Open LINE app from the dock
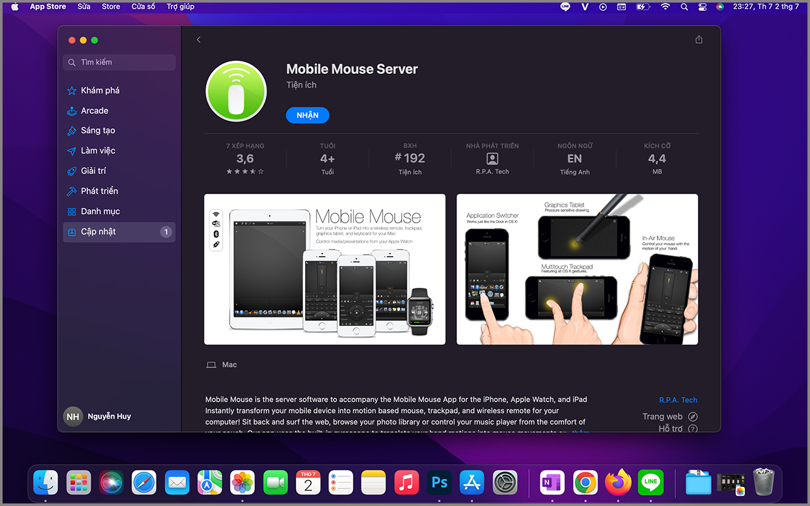 click(651, 483)
